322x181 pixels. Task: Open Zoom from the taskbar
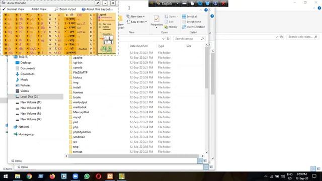75,176
